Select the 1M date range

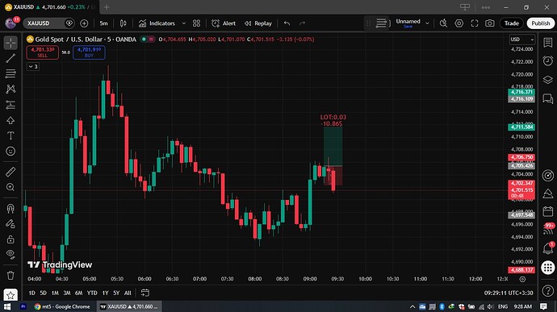coord(55,293)
